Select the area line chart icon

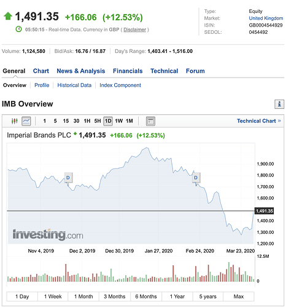[x=26, y=121]
